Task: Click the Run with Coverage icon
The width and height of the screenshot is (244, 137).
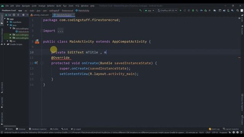Action: point(197,10)
